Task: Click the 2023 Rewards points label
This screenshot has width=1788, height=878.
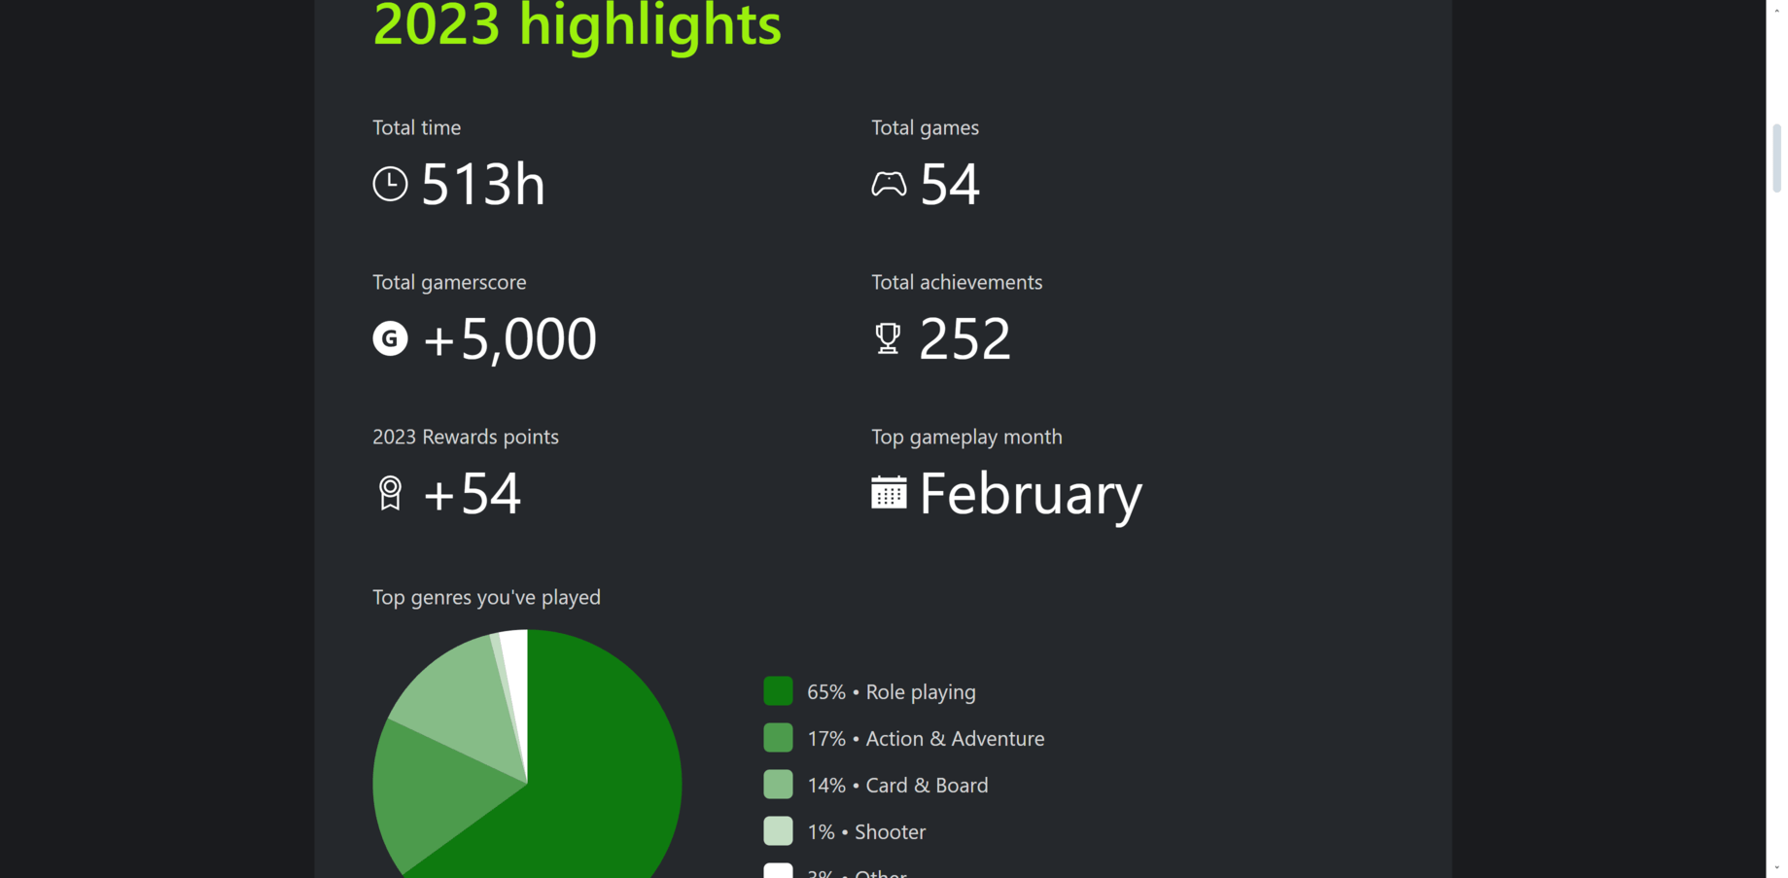Action: point(466,437)
